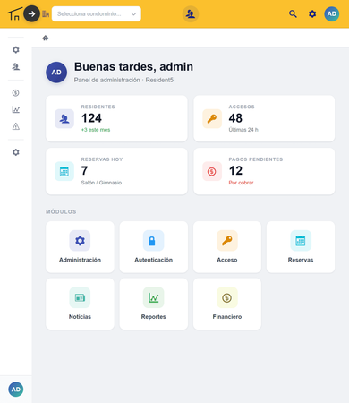Click the residents icon in the Residentes card
Viewport: 349px width, 403px height.
[64, 119]
